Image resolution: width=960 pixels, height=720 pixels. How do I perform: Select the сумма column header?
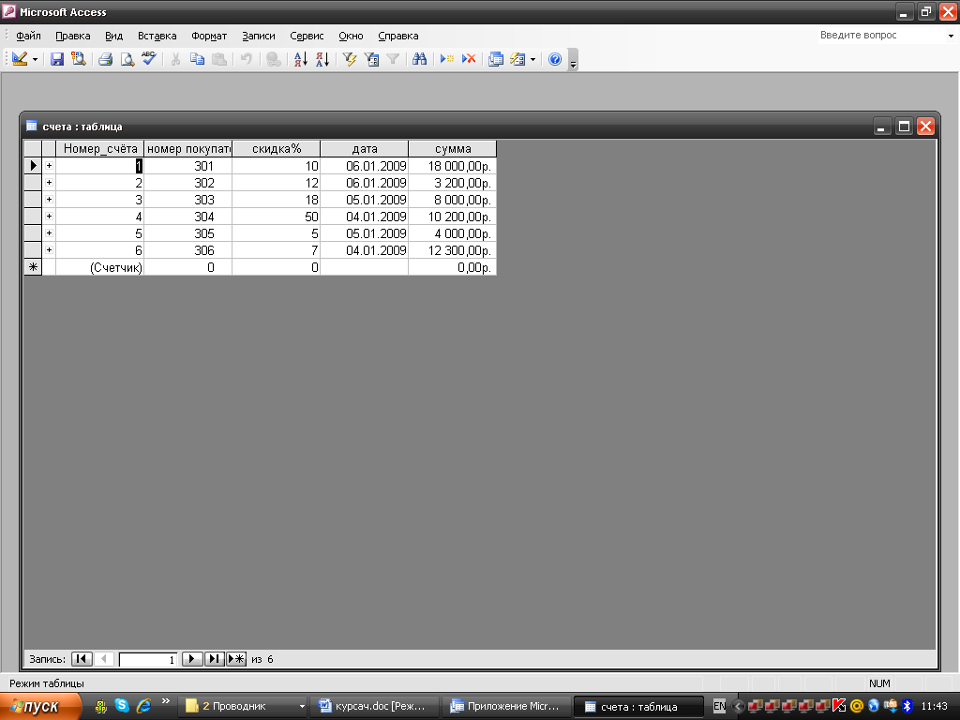point(453,149)
